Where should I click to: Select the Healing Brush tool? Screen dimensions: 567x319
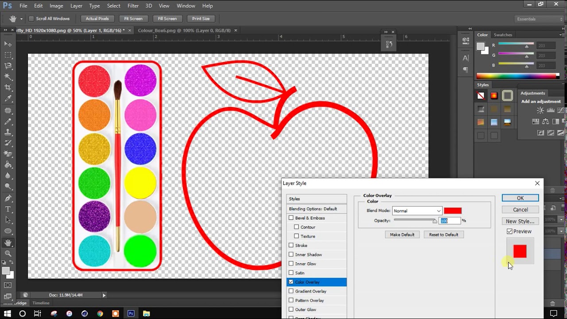[x=8, y=110]
